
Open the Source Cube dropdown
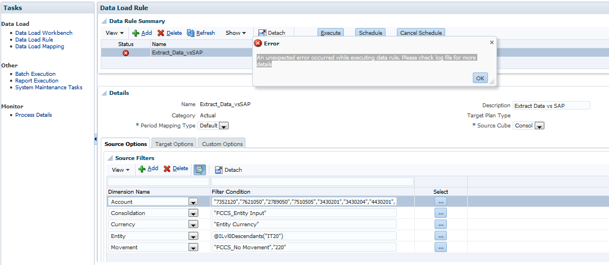click(540, 126)
